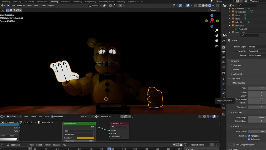Screen dimensions: 266x150
Task: Open View Layer properties tab icon
Action: [224, 57]
